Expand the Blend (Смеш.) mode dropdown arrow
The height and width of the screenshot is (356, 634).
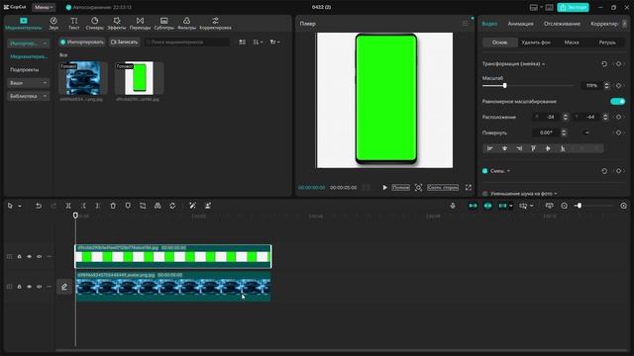click(x=508, y=171)
